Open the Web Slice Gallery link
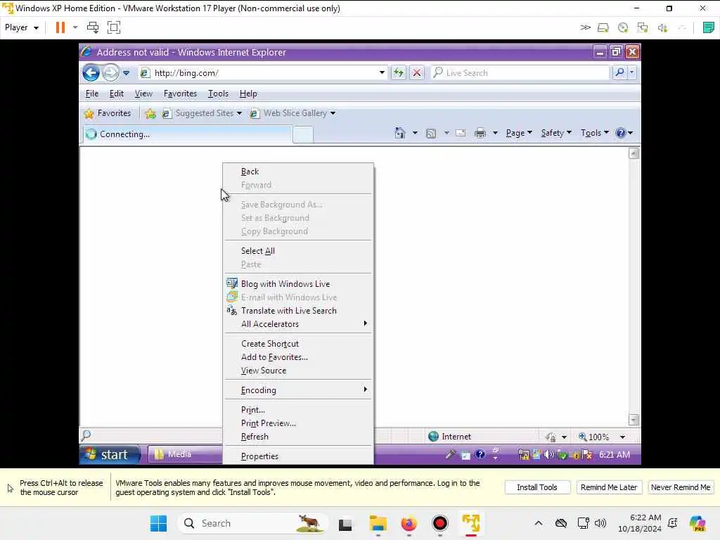The width and height of the screenshot is (720, 540). 292,113
